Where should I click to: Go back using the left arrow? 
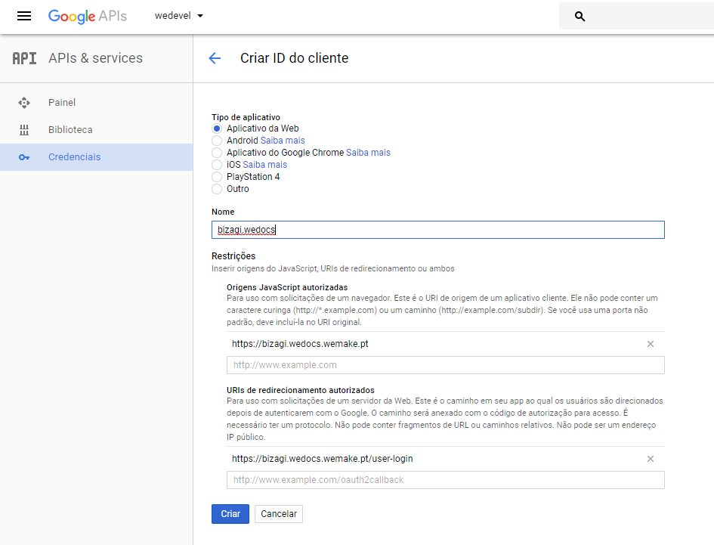(x=215, y=58)
